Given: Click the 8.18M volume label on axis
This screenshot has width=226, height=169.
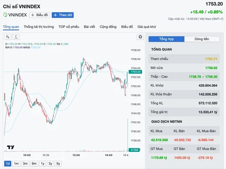Looking at the screenshot, I should [135, 150].
